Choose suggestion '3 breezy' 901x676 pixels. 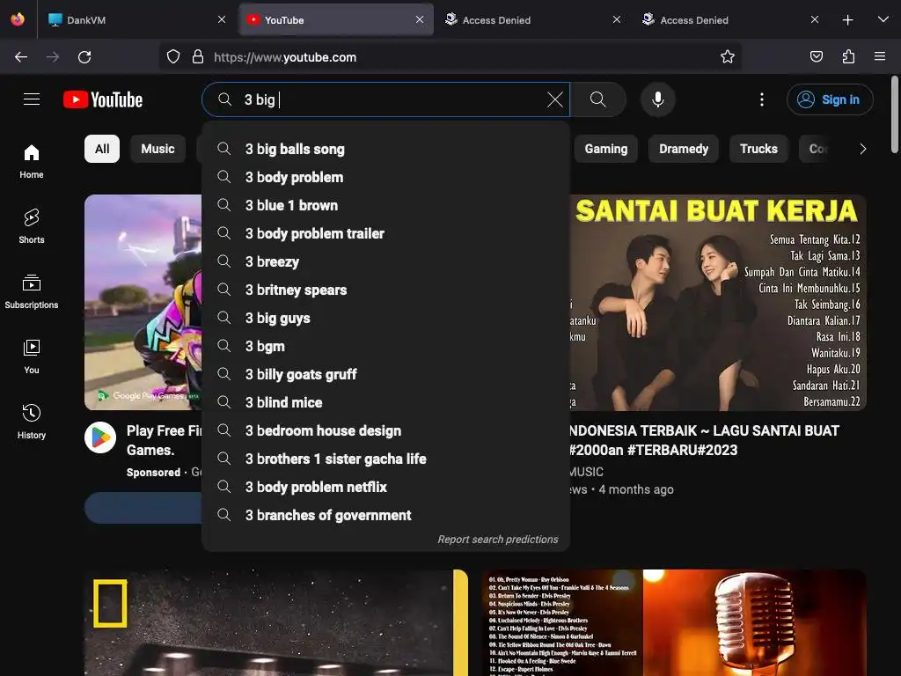pyautogui.click(x=385, y=261)
